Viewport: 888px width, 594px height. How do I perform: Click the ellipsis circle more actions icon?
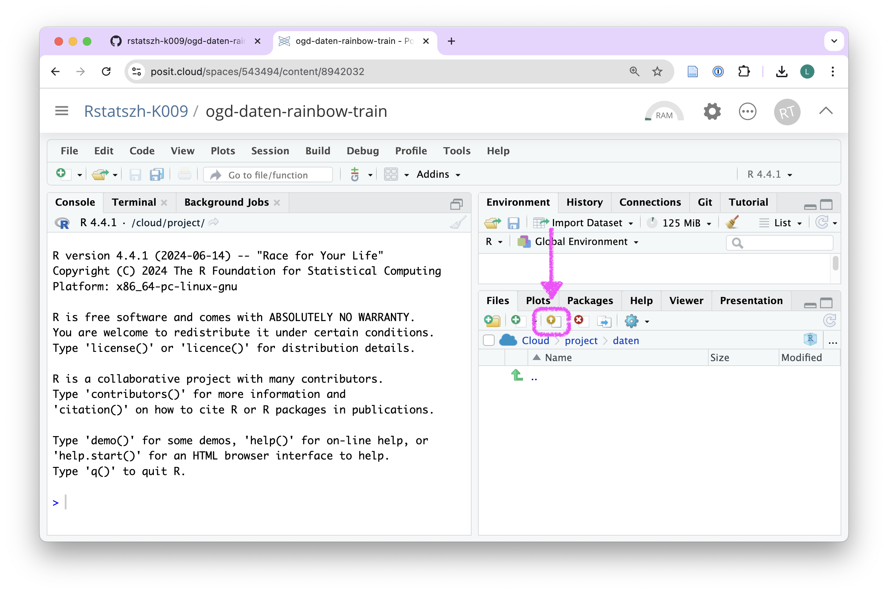pos(748,112)
